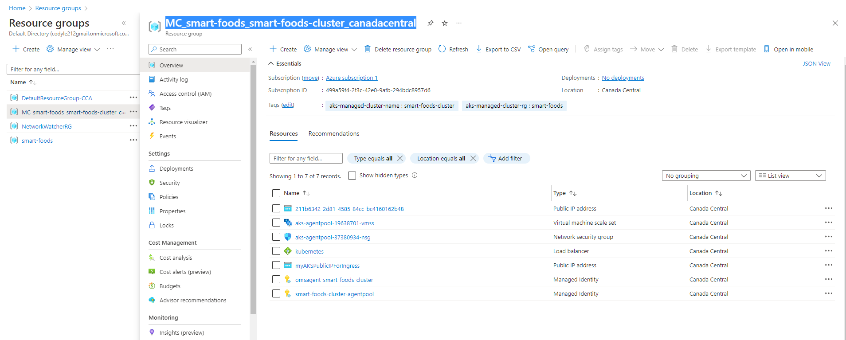Click the side menu vertical scrollbar
The image size is (846, 340).
tap(253, 190)
